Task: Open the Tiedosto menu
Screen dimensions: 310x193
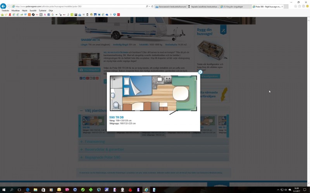Action: [5, 11]
